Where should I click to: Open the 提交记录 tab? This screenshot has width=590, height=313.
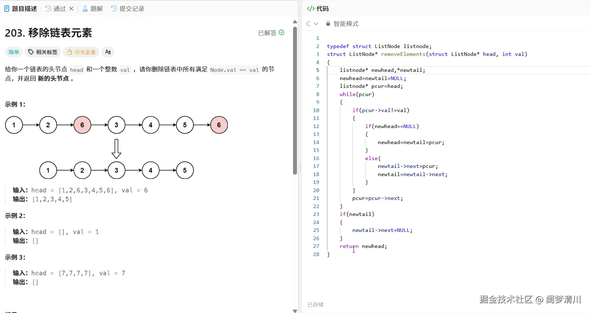coord(128,9)
